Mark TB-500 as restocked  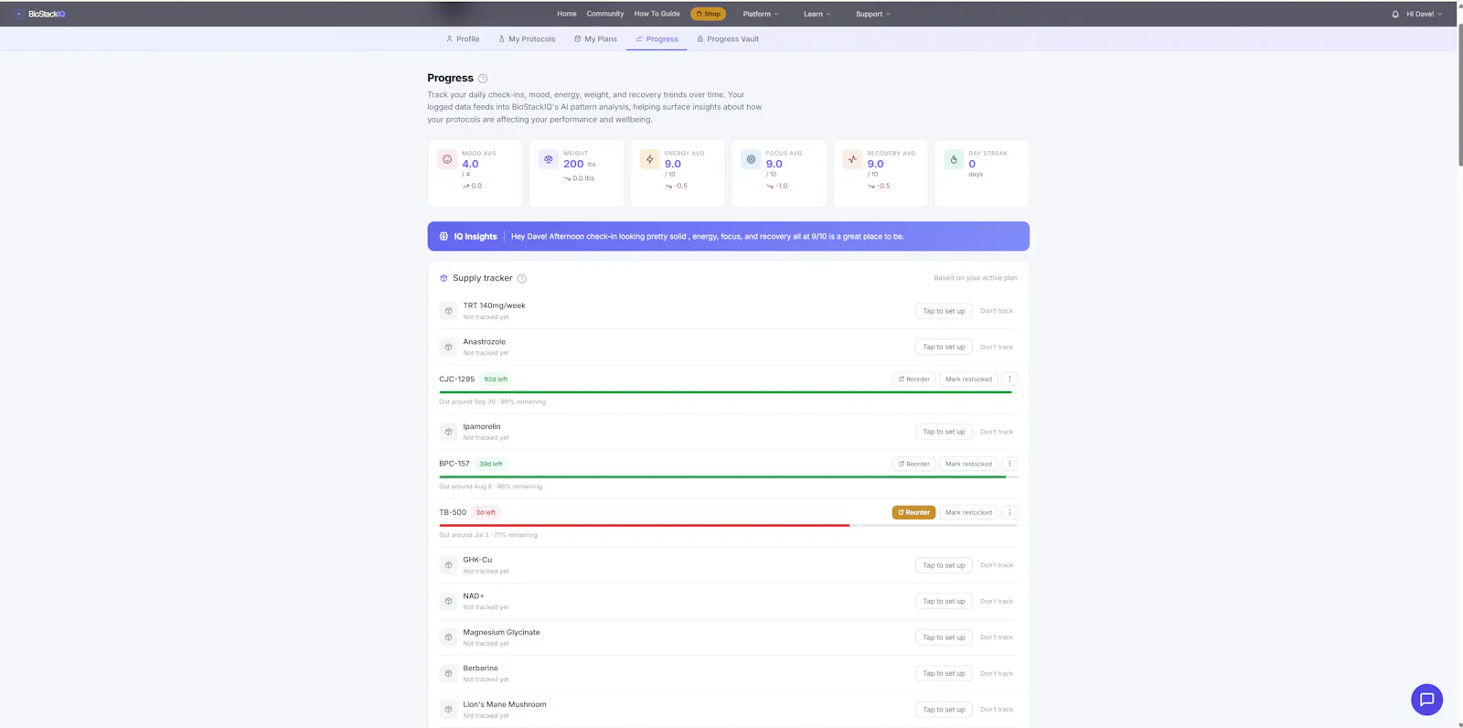(x=968, y=512)
